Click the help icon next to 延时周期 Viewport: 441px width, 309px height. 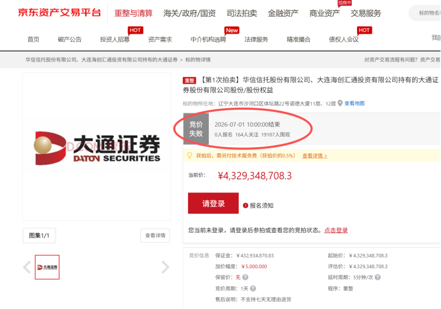378,277
